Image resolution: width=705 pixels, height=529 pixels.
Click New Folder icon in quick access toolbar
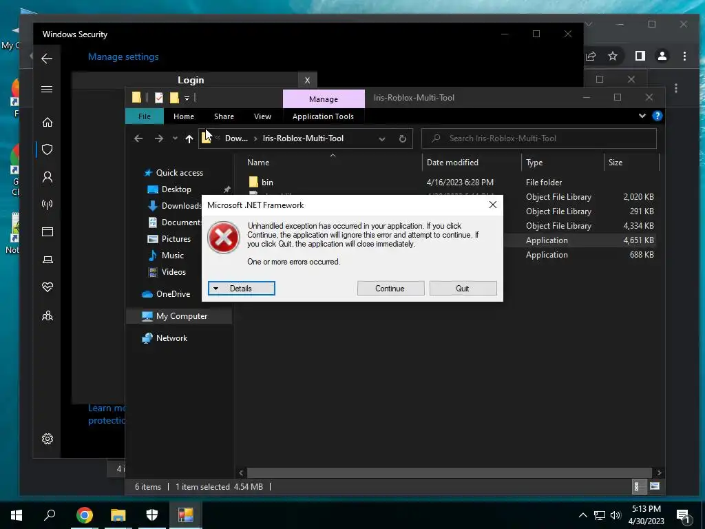(174, 97)
